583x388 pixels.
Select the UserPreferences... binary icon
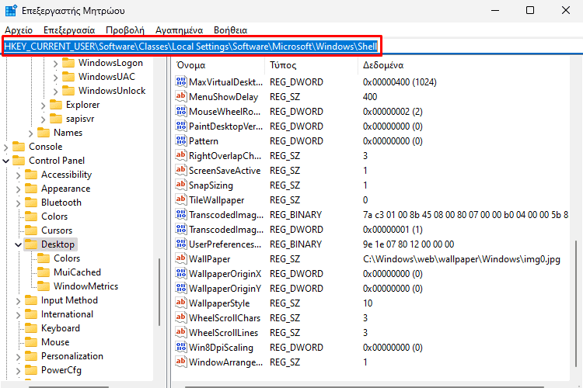pyautogui.click(x=181, y=244)
